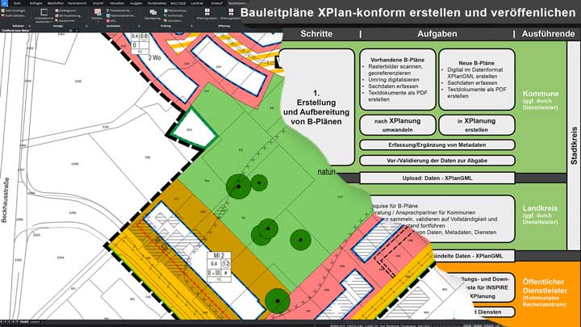Switch to the Layout1 tab at the bottom
This screenshot has width=581, height=327.
35,322
